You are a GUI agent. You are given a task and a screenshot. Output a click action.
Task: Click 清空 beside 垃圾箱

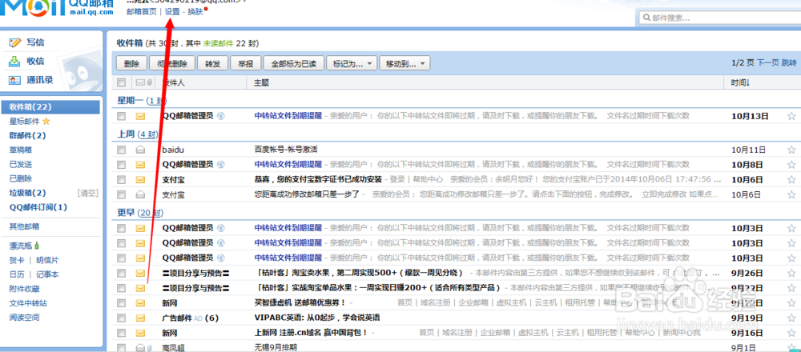click(87, 193)
